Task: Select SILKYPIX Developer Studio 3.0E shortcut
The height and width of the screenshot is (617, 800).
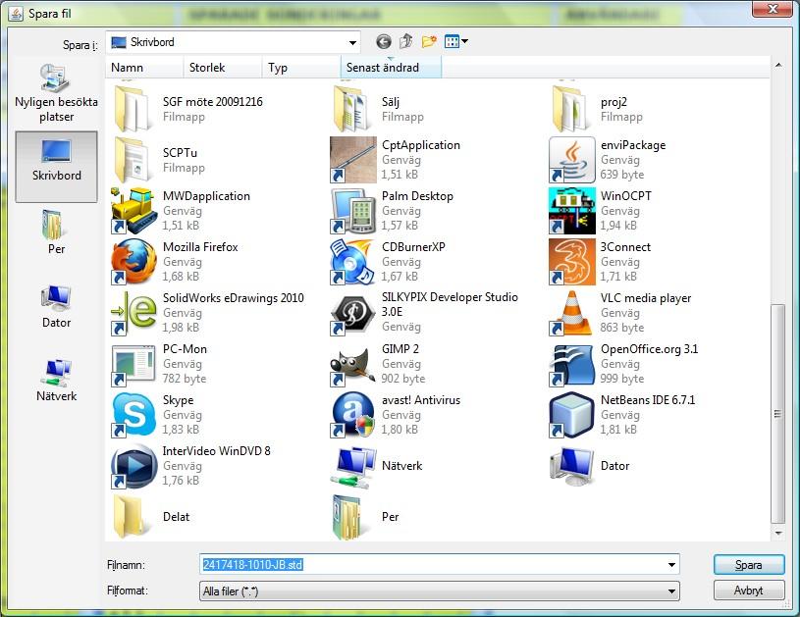Action: [424, 313]
